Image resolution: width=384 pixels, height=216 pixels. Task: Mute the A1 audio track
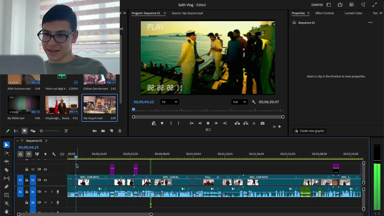(x=45, y=192)
